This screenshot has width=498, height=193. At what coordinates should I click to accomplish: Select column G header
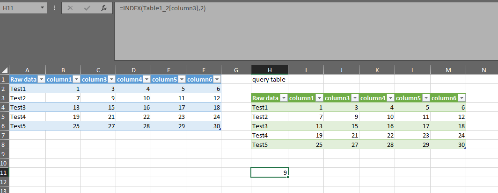pyautogui.click(x=236, y=70)
